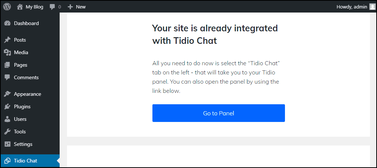
Task: Open the New content dropdown in the admin bar
Action: [x=77, y=7]
